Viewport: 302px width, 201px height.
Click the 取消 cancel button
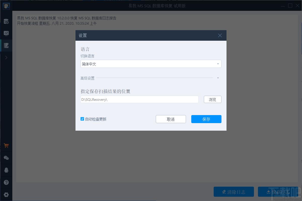coord(171,119)
